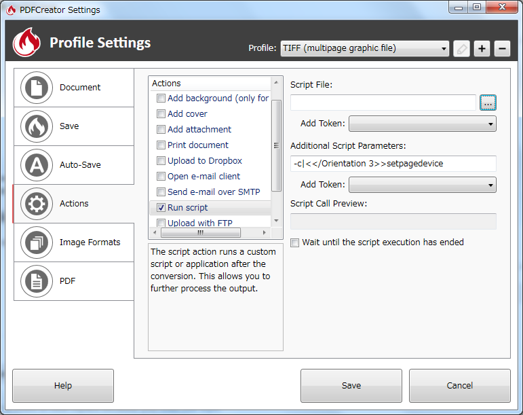
Task: Check Wait until the script execution has ended
Action: 294,242
